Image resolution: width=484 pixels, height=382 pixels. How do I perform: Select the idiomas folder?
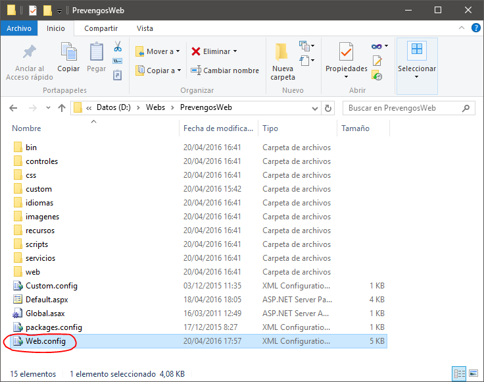39,203
